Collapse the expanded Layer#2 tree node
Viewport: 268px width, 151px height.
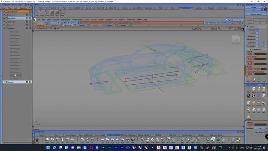pyautogui.click(x=4, y=29)
